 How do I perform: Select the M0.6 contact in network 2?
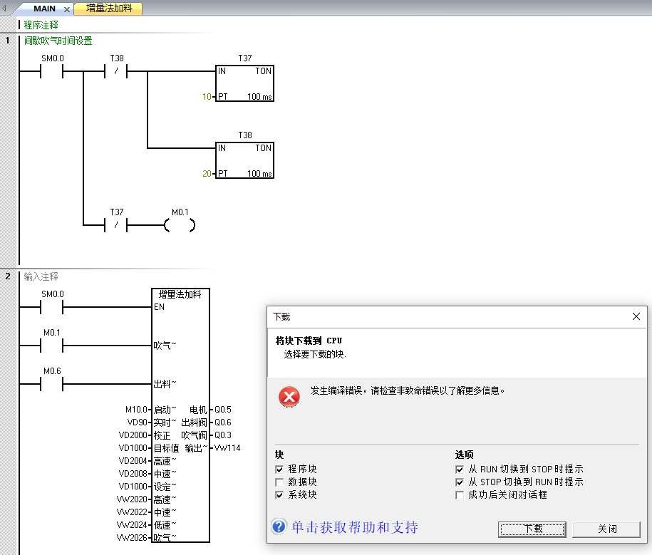pyautogui.click(x=52, y=385)
